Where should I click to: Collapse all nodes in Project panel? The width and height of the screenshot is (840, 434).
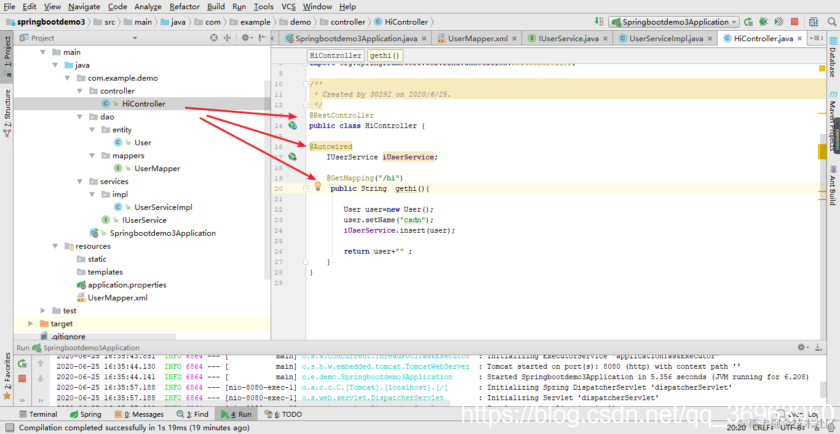tap(227, 38)
